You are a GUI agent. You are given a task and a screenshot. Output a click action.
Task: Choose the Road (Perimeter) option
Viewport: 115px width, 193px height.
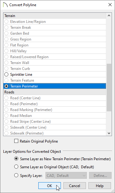6,104
